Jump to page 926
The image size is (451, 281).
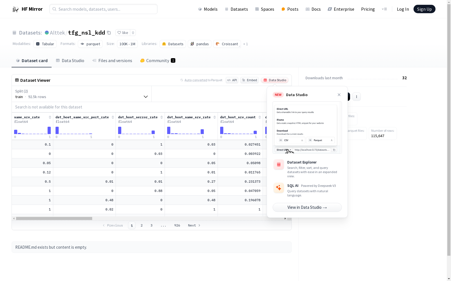point(177,225)
